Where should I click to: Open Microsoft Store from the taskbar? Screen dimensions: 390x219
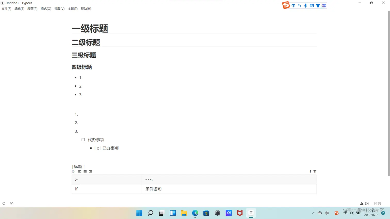(206, 213)
